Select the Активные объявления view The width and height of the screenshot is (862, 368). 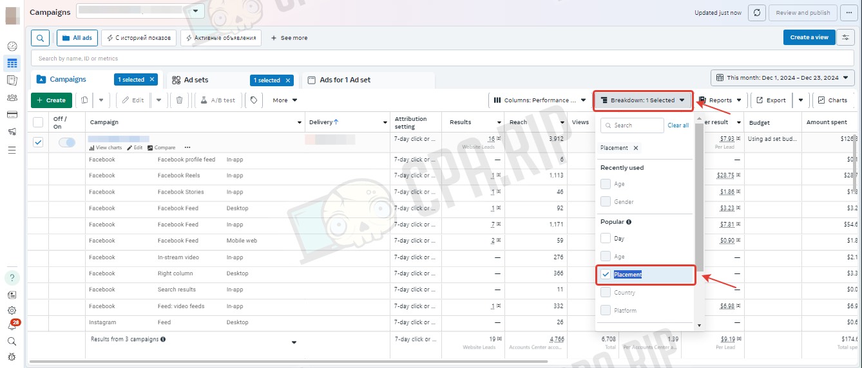point(221,38)
